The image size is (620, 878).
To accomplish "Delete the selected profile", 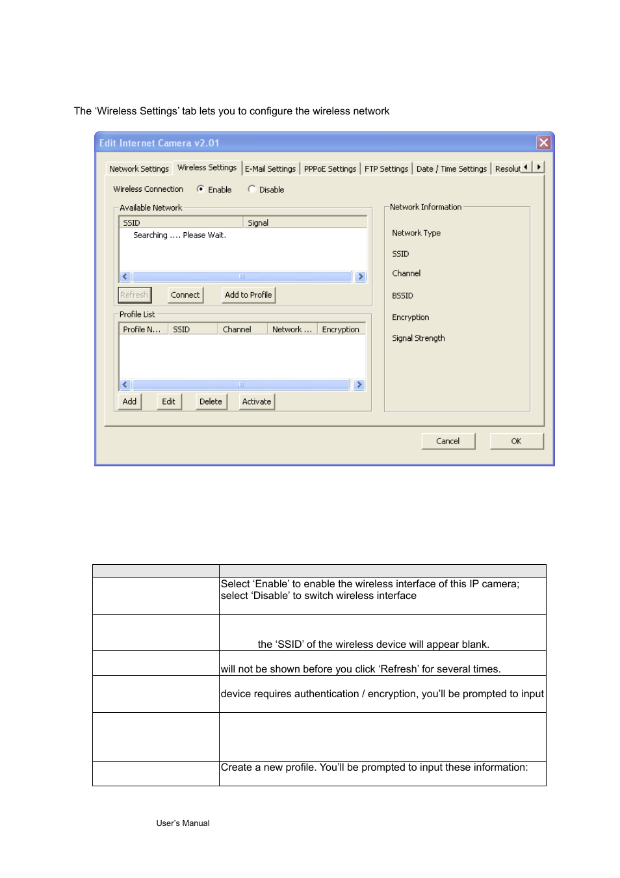I will [x=211, y=402].
